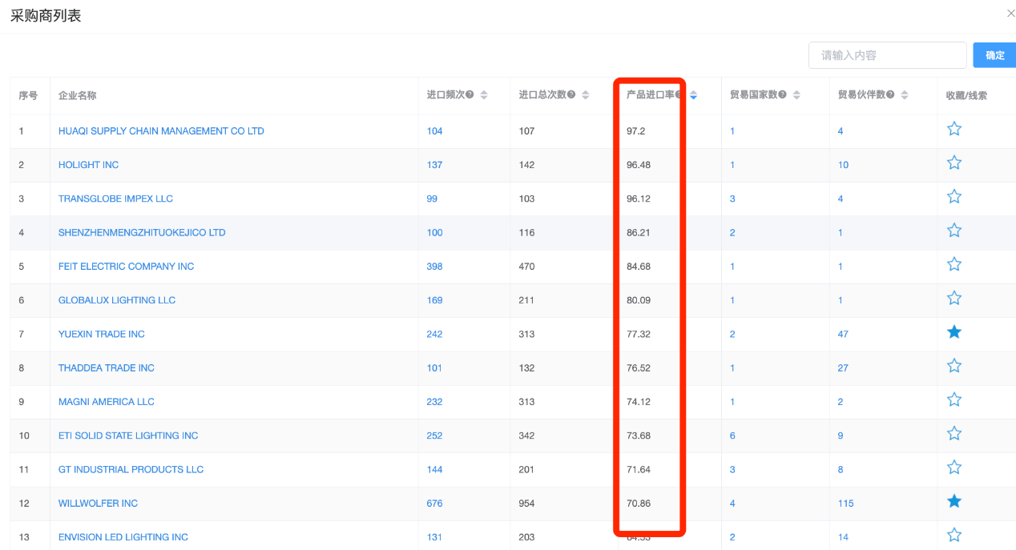The image size is (1016, 550).
Task: Click trade partner count 27 for THADDEA
Action: tap(843, 367)
